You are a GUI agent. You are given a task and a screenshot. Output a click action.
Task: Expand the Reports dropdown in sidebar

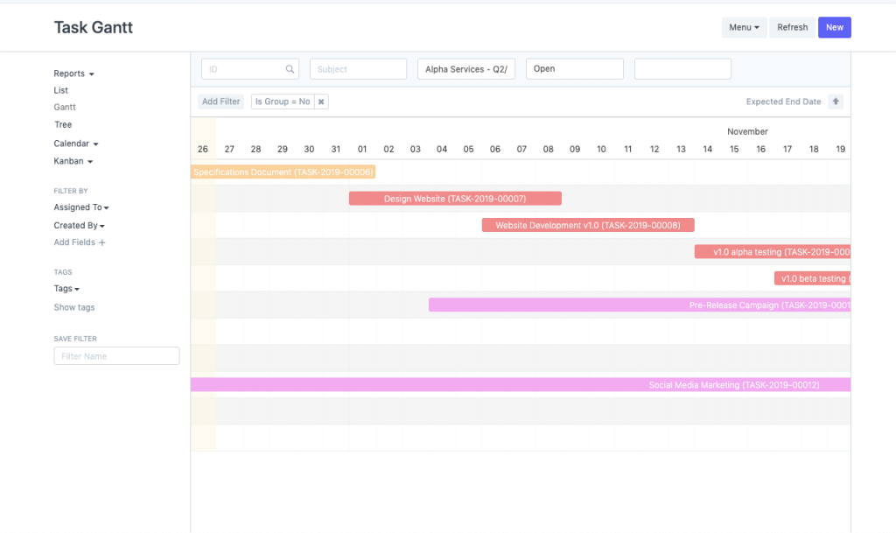coord(73,74)
